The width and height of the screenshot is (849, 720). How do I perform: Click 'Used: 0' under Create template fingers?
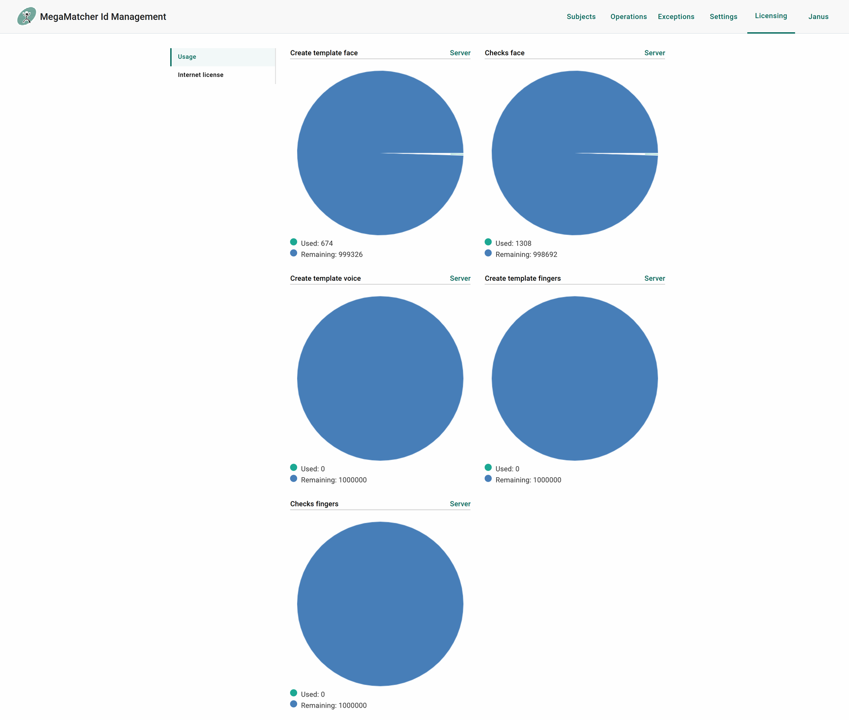click(x=507, y=469)
